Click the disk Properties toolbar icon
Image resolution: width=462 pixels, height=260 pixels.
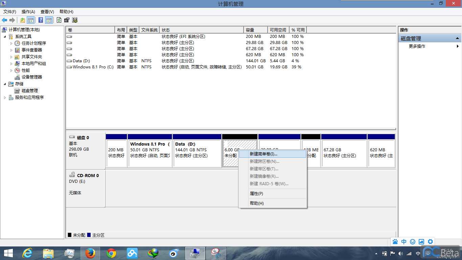[x=67, y=20]
